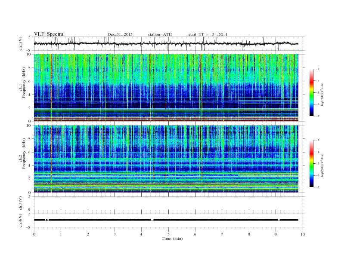Click the "6" tick on the time axis
This screenshot has height=263, width=341.
[195, 234]
